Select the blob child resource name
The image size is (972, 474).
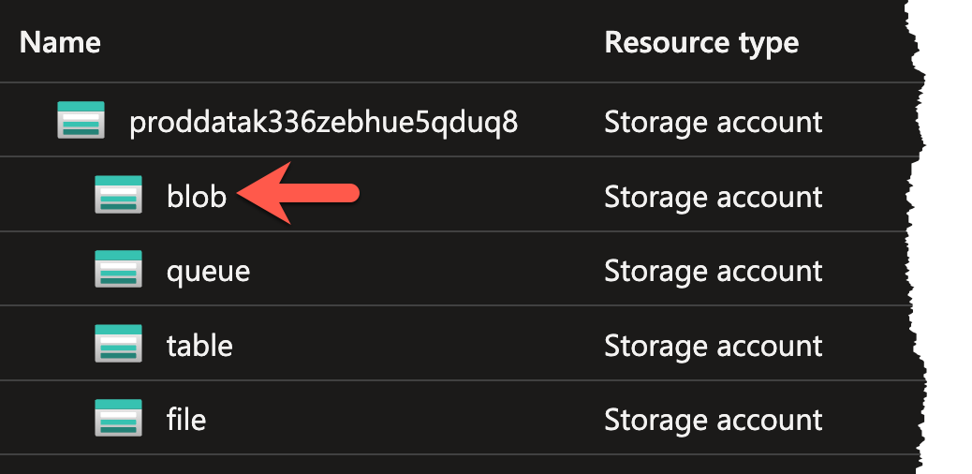click(197, 197)
